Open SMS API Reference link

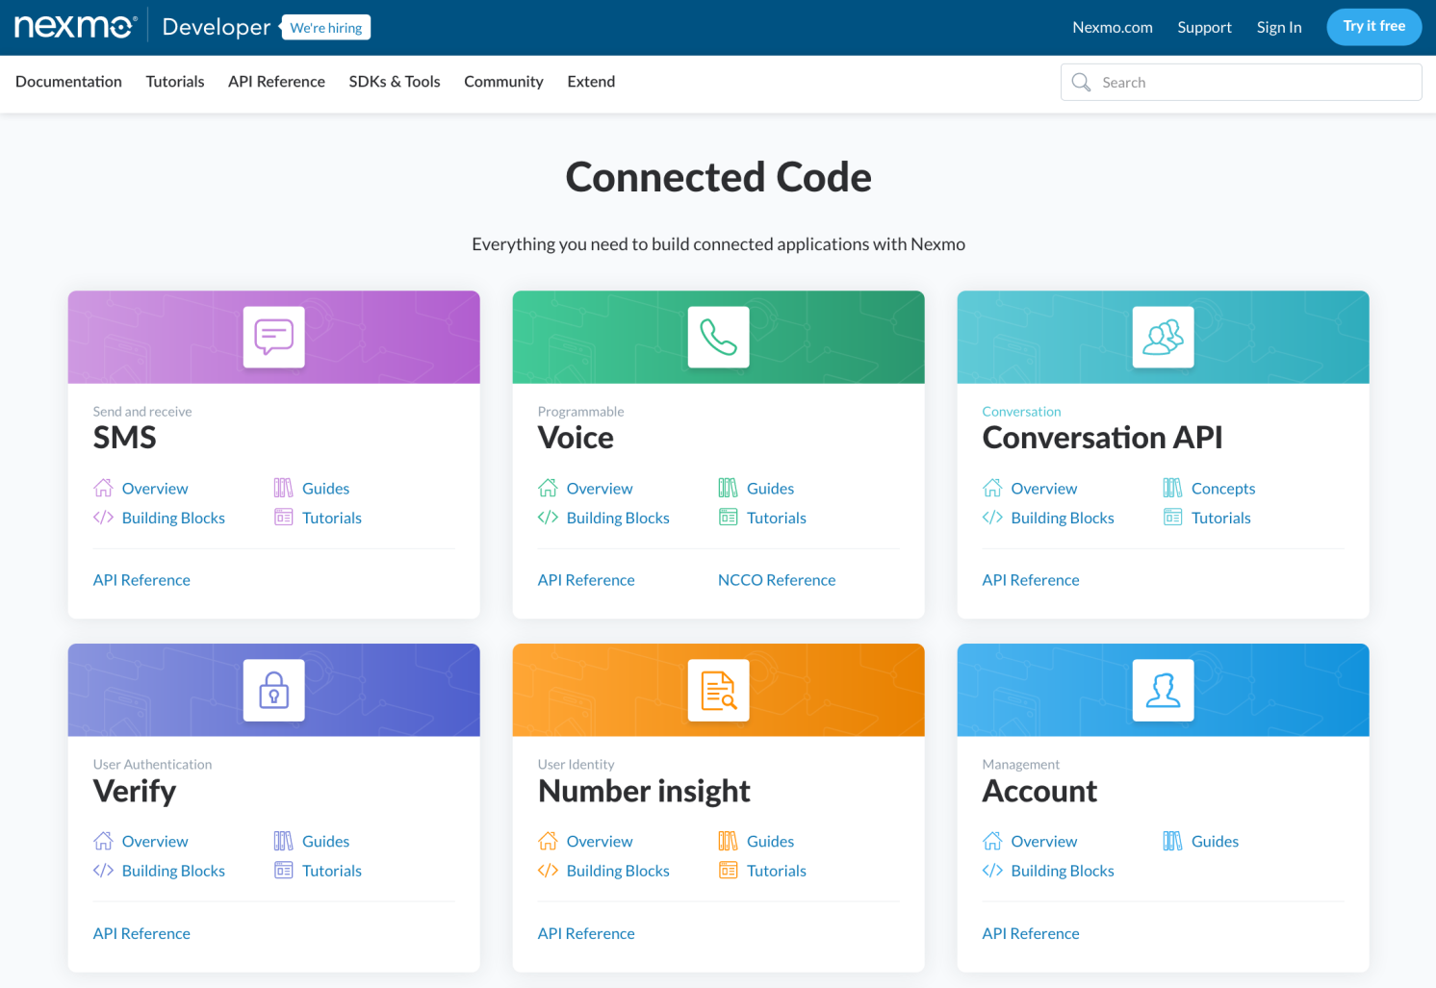point(141,580)
